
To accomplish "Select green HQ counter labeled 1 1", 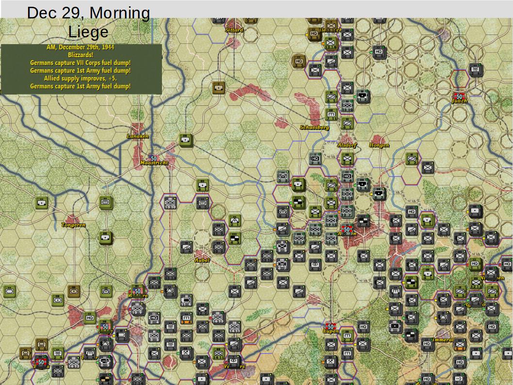I will point(475,264).
